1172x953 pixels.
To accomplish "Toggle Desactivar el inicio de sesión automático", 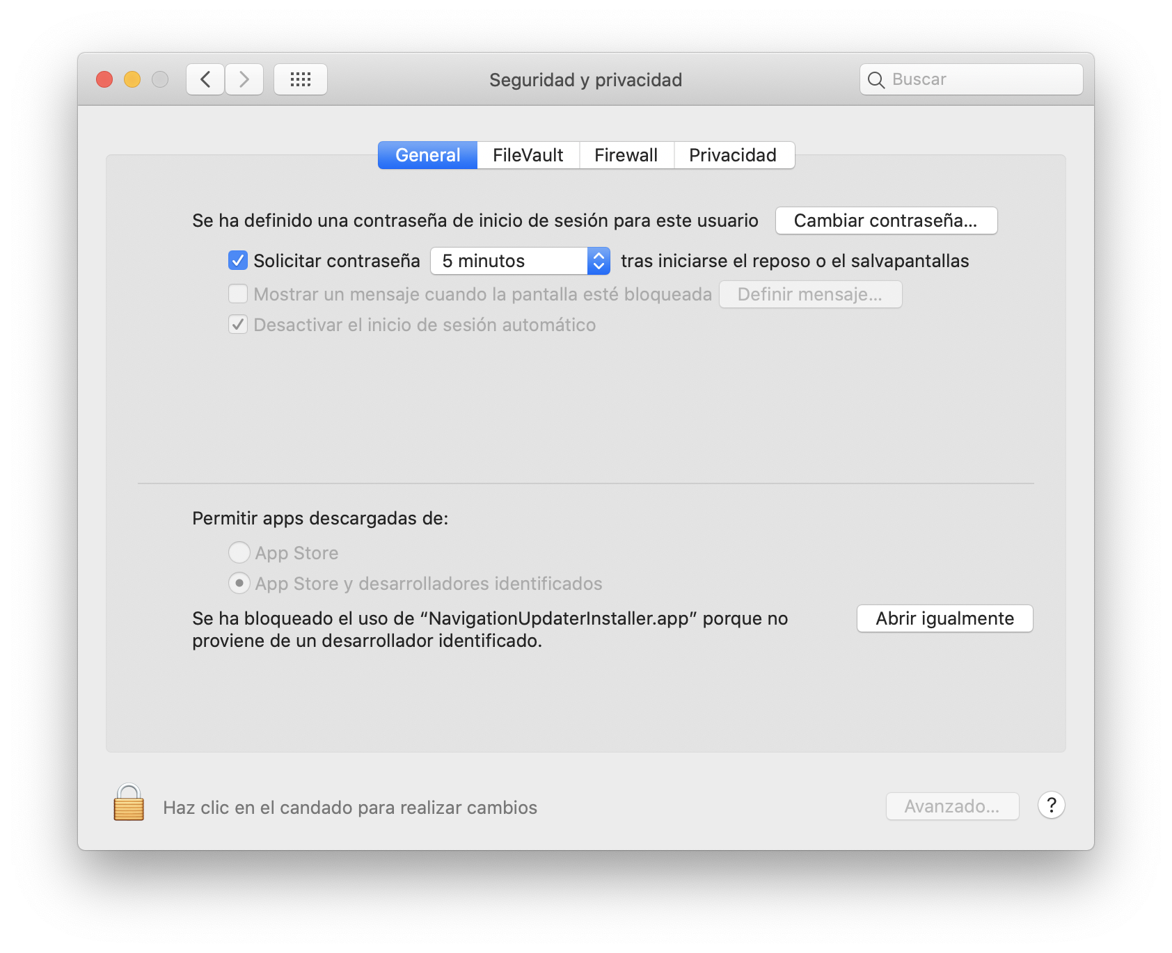I will (238, 325).
